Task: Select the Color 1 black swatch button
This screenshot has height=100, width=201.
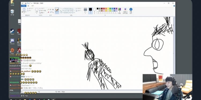Action: click(x=91, y=10)
